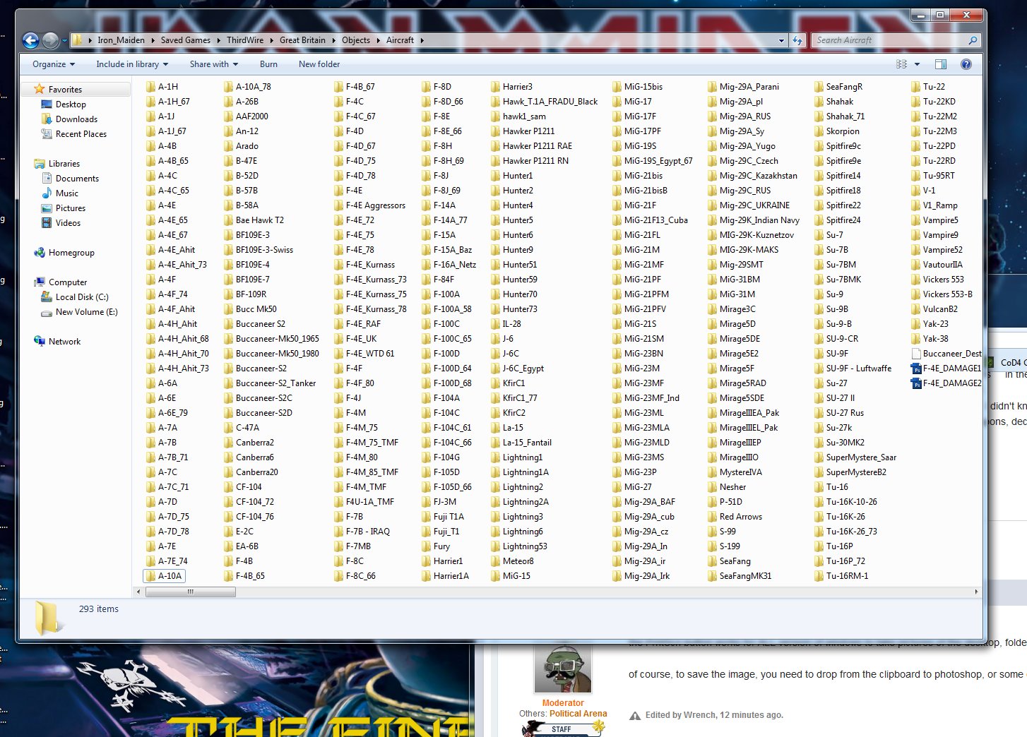
Task: Expand the arrow after Great Britain breadcrumb
Action: [x=334, y=40]
